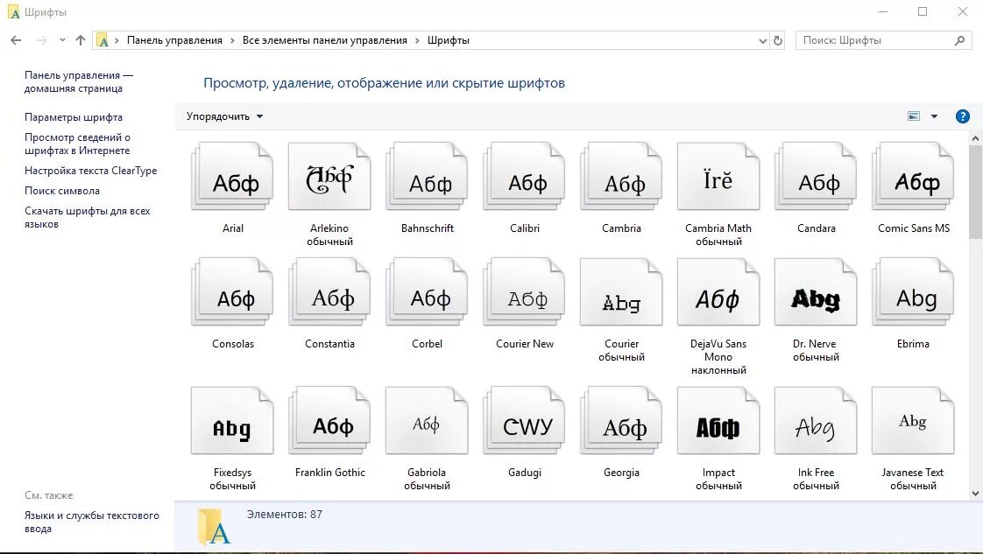Open Все элементы панели управления breadcrumb

click(x=325, y=40)
